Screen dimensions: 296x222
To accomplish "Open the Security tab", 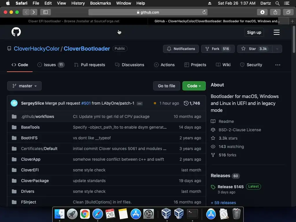I will (x=251, y=65).
